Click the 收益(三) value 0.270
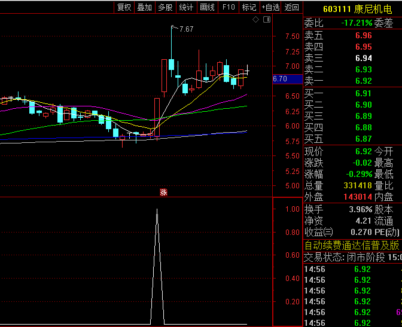The width and height of the screenshot is (402, 327). tap(361, 232)
